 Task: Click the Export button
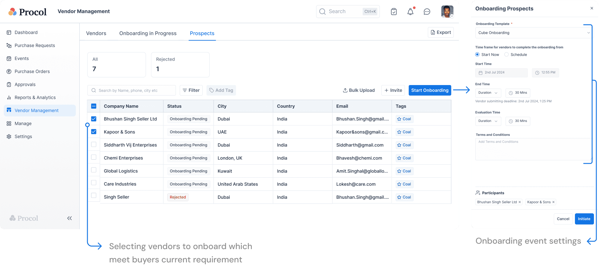[441, 33]
